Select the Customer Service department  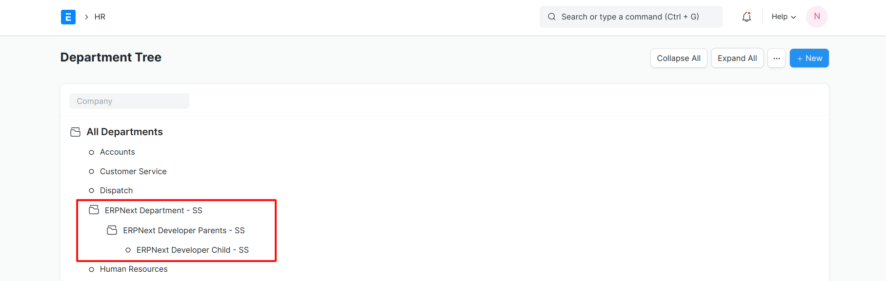click(133, 172)
